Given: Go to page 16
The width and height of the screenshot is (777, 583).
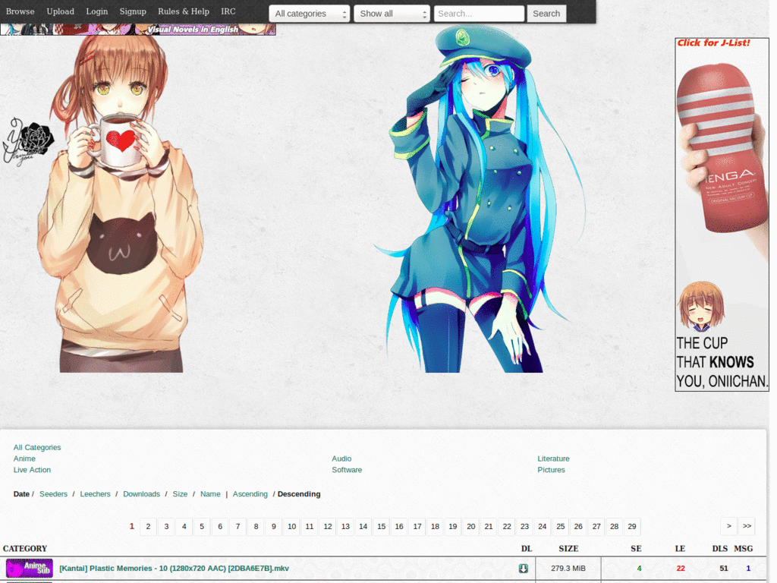Looking at the screenshot, I should point(399,527).
